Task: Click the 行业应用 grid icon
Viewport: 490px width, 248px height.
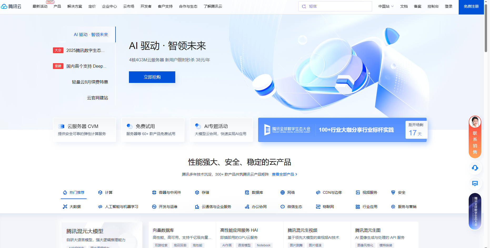Action: point(358,207)
